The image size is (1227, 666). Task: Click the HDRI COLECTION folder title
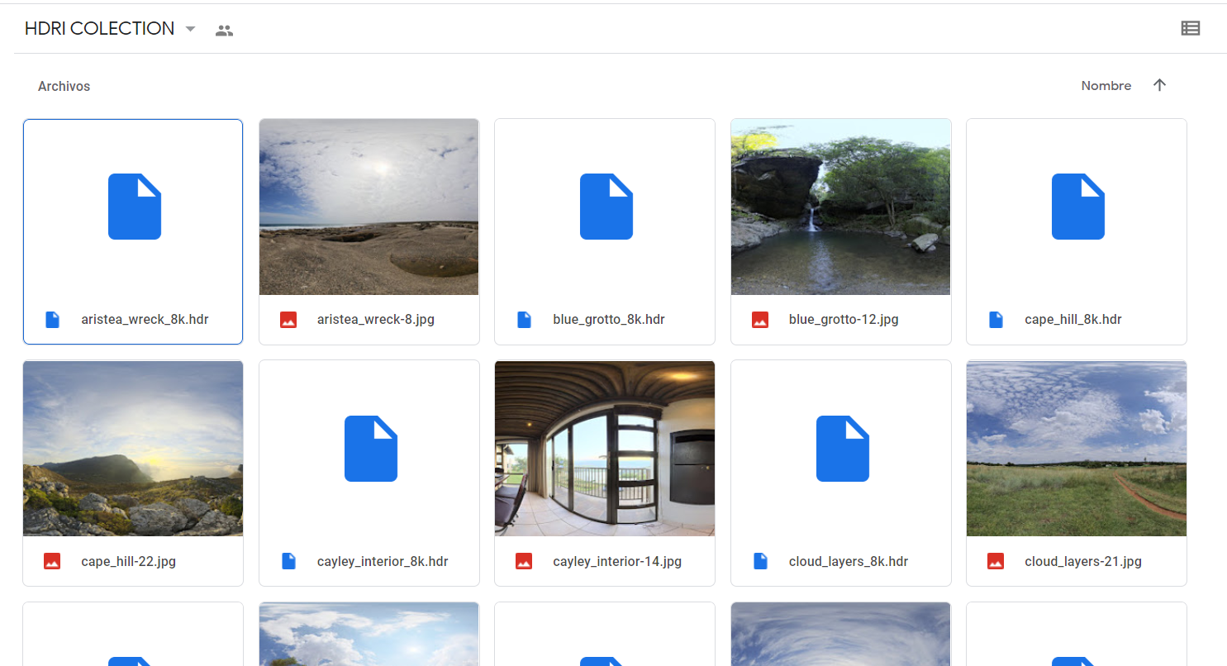click(99, 28)
